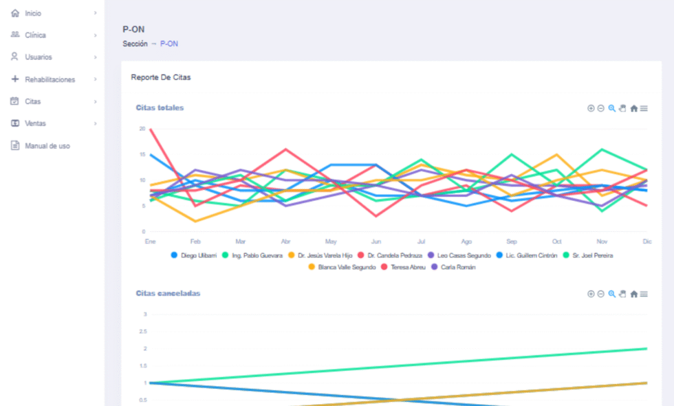Activate selection zoom on Citas totales chart
Viewport: 674px width, 406px height.
(x=611, y=109)
